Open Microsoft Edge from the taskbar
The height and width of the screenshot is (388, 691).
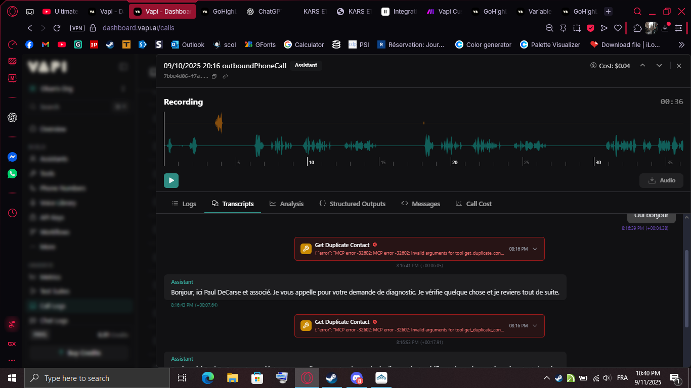click(x=207, y=378)
